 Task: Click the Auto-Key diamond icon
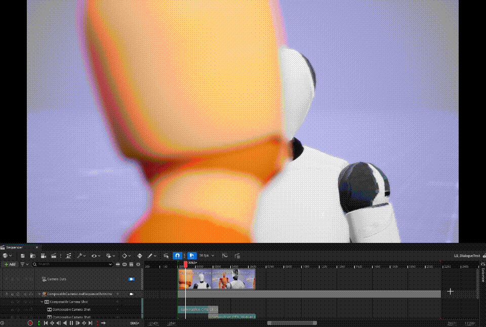coord(140,256)
